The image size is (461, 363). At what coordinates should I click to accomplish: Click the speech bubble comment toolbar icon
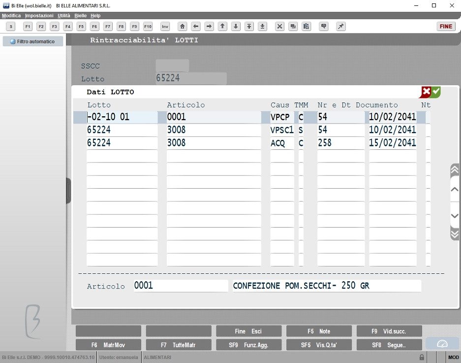point(323,27)
